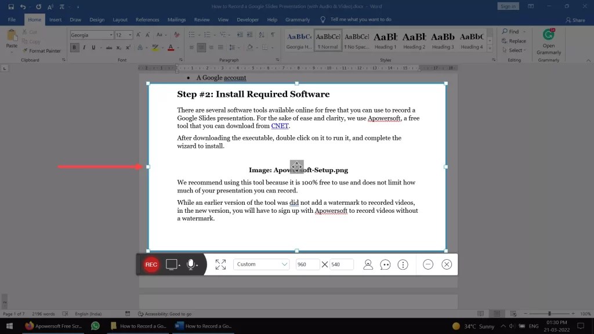The image size is (594, 334).
Task: Follow the CNET hyperlink in the document
Action: coord(280,126)
